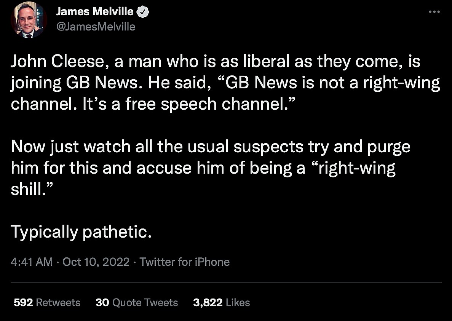Click the verified badge beside James Melville
Image resolution: width=452 pixels, height=321 pixels.
143,12
